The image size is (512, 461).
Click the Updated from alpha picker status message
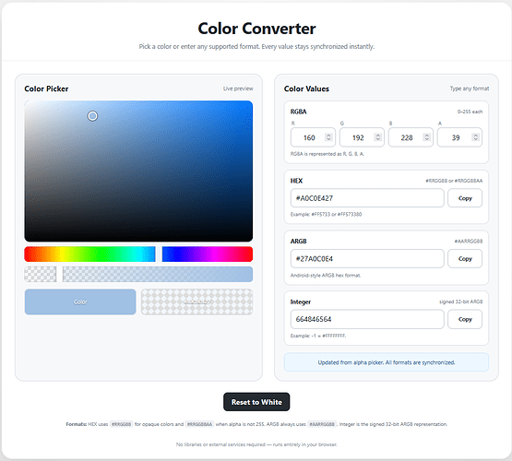pyautogui.click(x=387, y=362)
